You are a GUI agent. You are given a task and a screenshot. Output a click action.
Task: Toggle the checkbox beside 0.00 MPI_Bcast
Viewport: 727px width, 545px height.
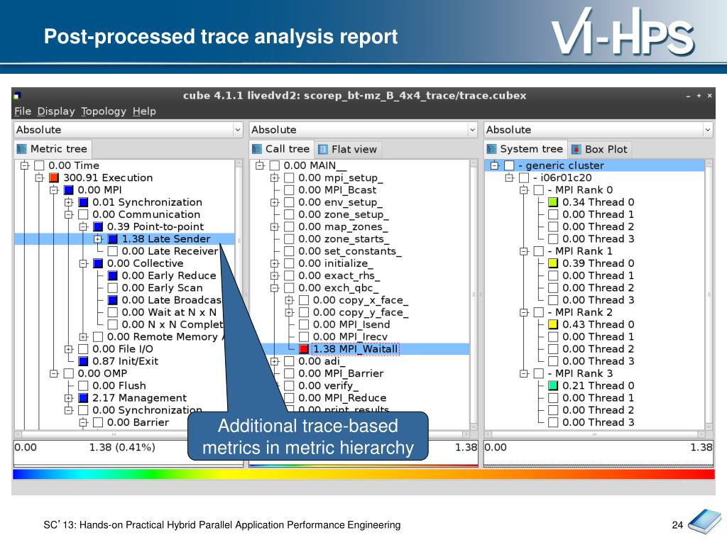coord(290,190)
